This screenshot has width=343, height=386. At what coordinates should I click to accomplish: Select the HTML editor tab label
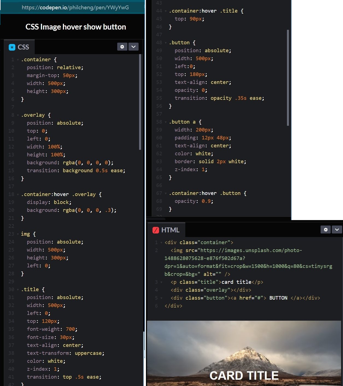(x=170, y=230)
